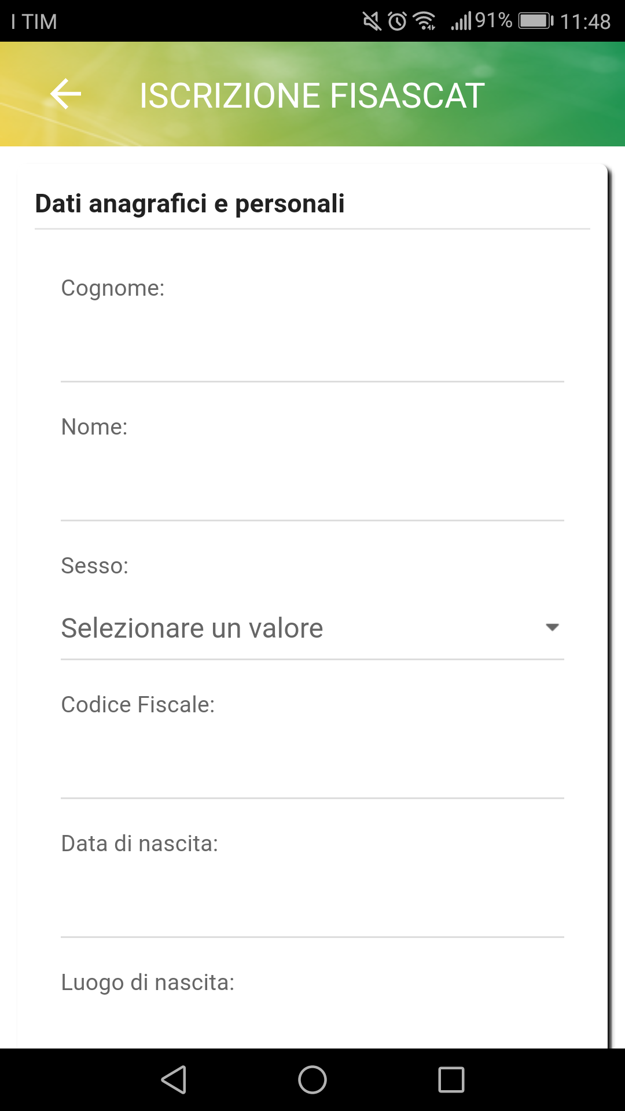Screen dimensions: 625x1111
Task: Tap the Data di nascita field
Action: click(312, 908)
